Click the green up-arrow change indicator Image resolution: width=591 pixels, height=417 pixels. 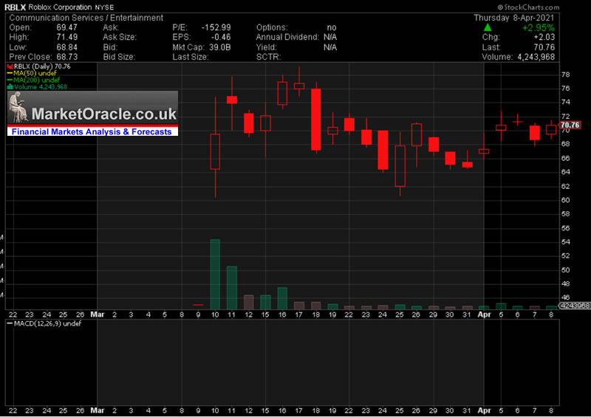point(488,27)
